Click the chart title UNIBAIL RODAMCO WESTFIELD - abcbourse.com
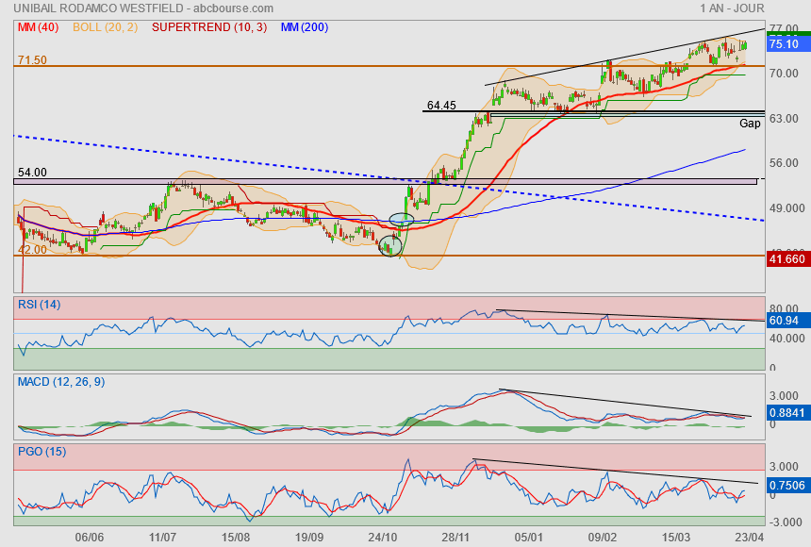 pyautogui.click(x=143, y=8)
